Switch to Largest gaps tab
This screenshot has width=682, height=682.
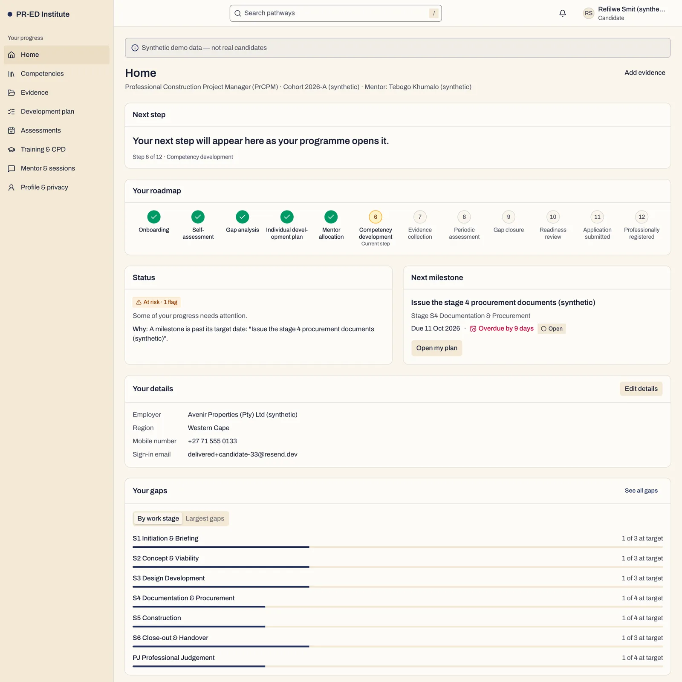click(x=205, y=518)
